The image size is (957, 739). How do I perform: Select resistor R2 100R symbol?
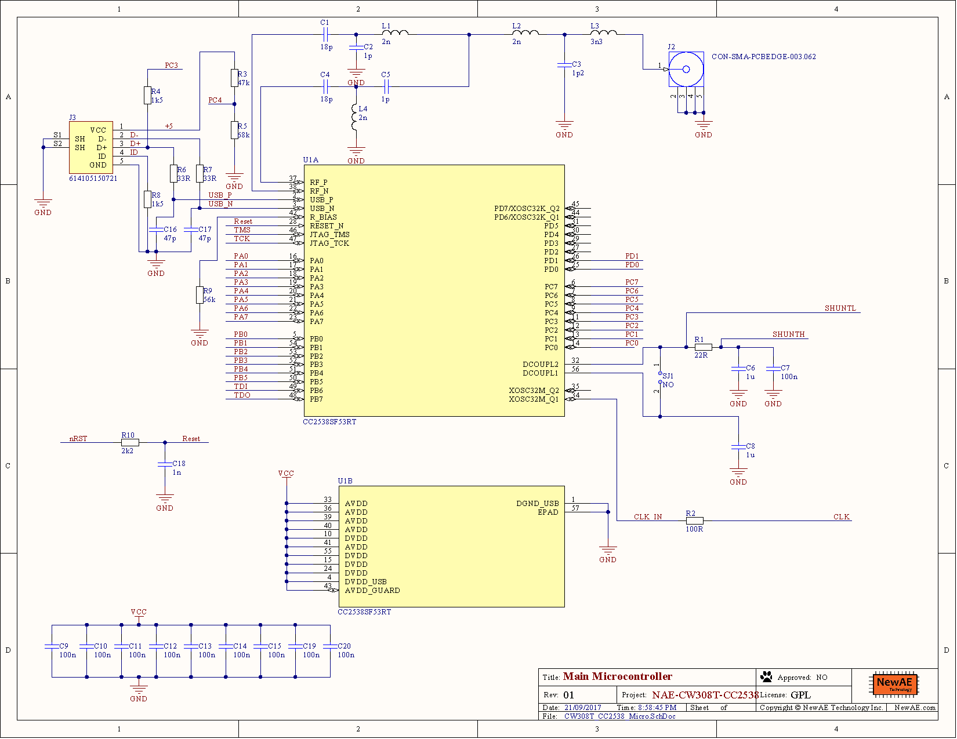coord(695,520)
